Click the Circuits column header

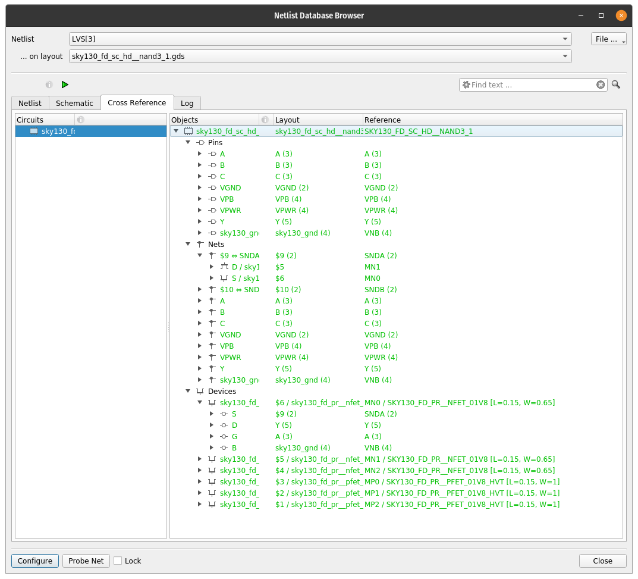coord(45,120)
